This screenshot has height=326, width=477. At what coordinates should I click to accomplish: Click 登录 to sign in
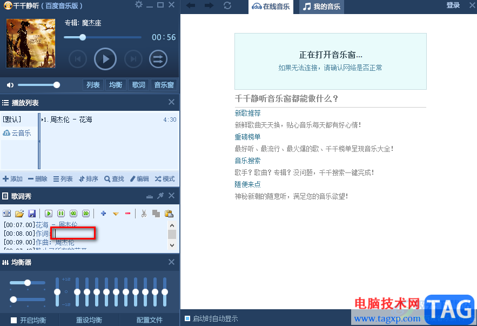453,5
